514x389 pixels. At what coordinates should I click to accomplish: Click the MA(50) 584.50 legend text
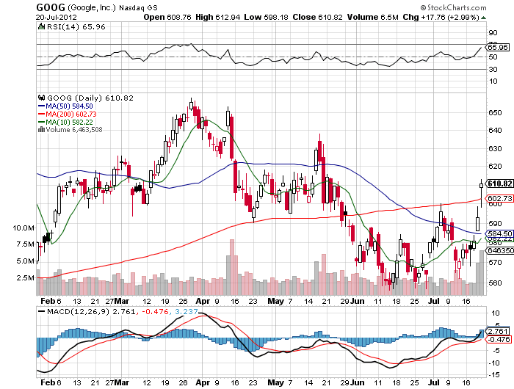pyautogui.click(x=69, y=106)
